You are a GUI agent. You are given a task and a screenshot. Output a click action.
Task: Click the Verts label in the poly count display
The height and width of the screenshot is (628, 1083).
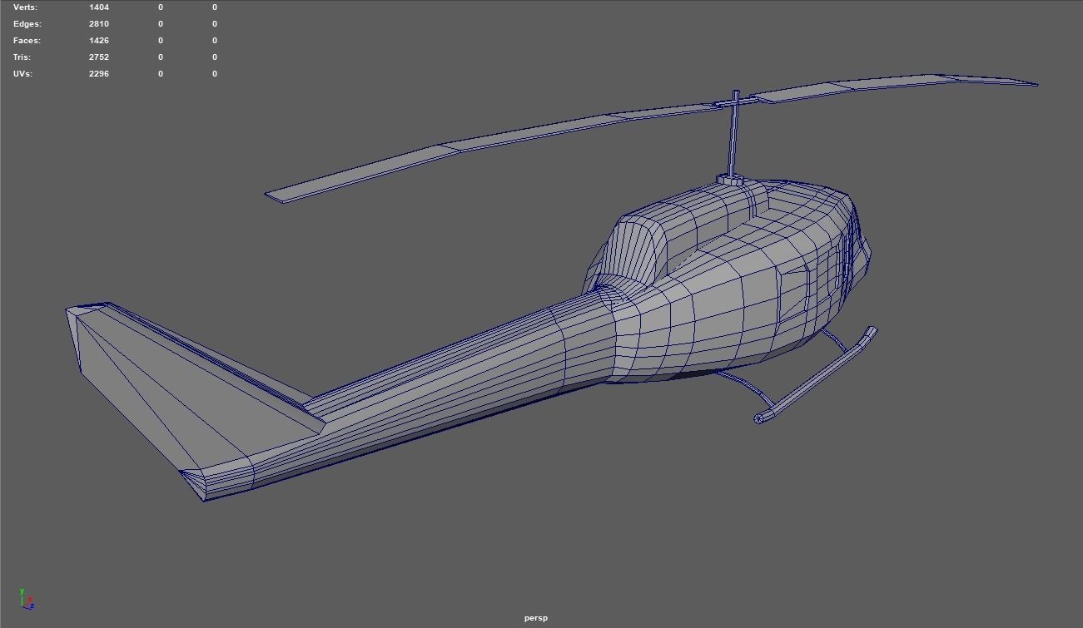[25, 7]
